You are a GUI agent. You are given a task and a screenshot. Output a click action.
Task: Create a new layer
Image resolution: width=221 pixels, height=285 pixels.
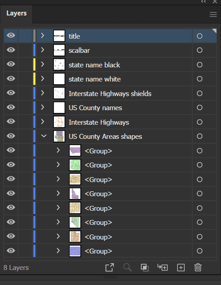[x=181, y=268]
